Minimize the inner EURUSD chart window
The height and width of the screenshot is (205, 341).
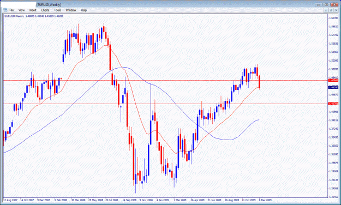point(326,10)
